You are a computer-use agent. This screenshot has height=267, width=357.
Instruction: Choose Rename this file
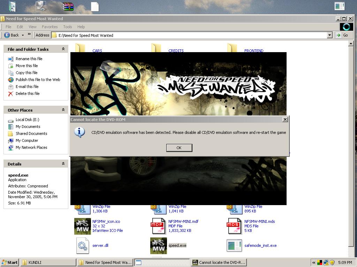[29, 59]
